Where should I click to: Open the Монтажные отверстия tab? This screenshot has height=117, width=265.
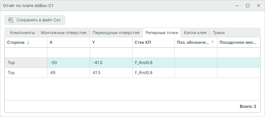pos(64,33)
